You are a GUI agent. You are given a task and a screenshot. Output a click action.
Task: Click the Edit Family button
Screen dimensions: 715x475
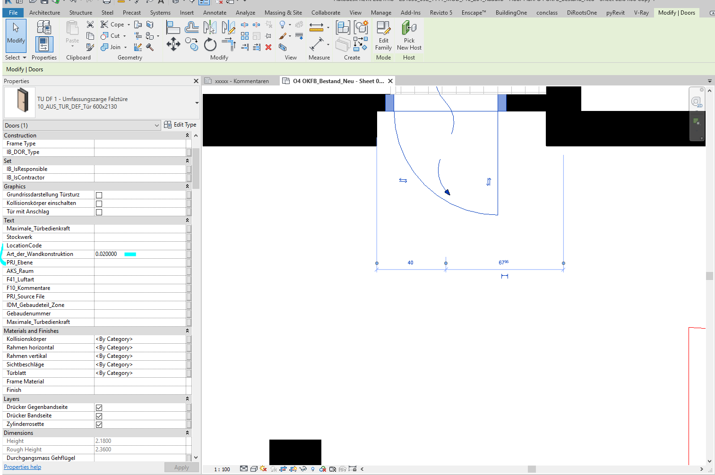(x=383, y=36)
